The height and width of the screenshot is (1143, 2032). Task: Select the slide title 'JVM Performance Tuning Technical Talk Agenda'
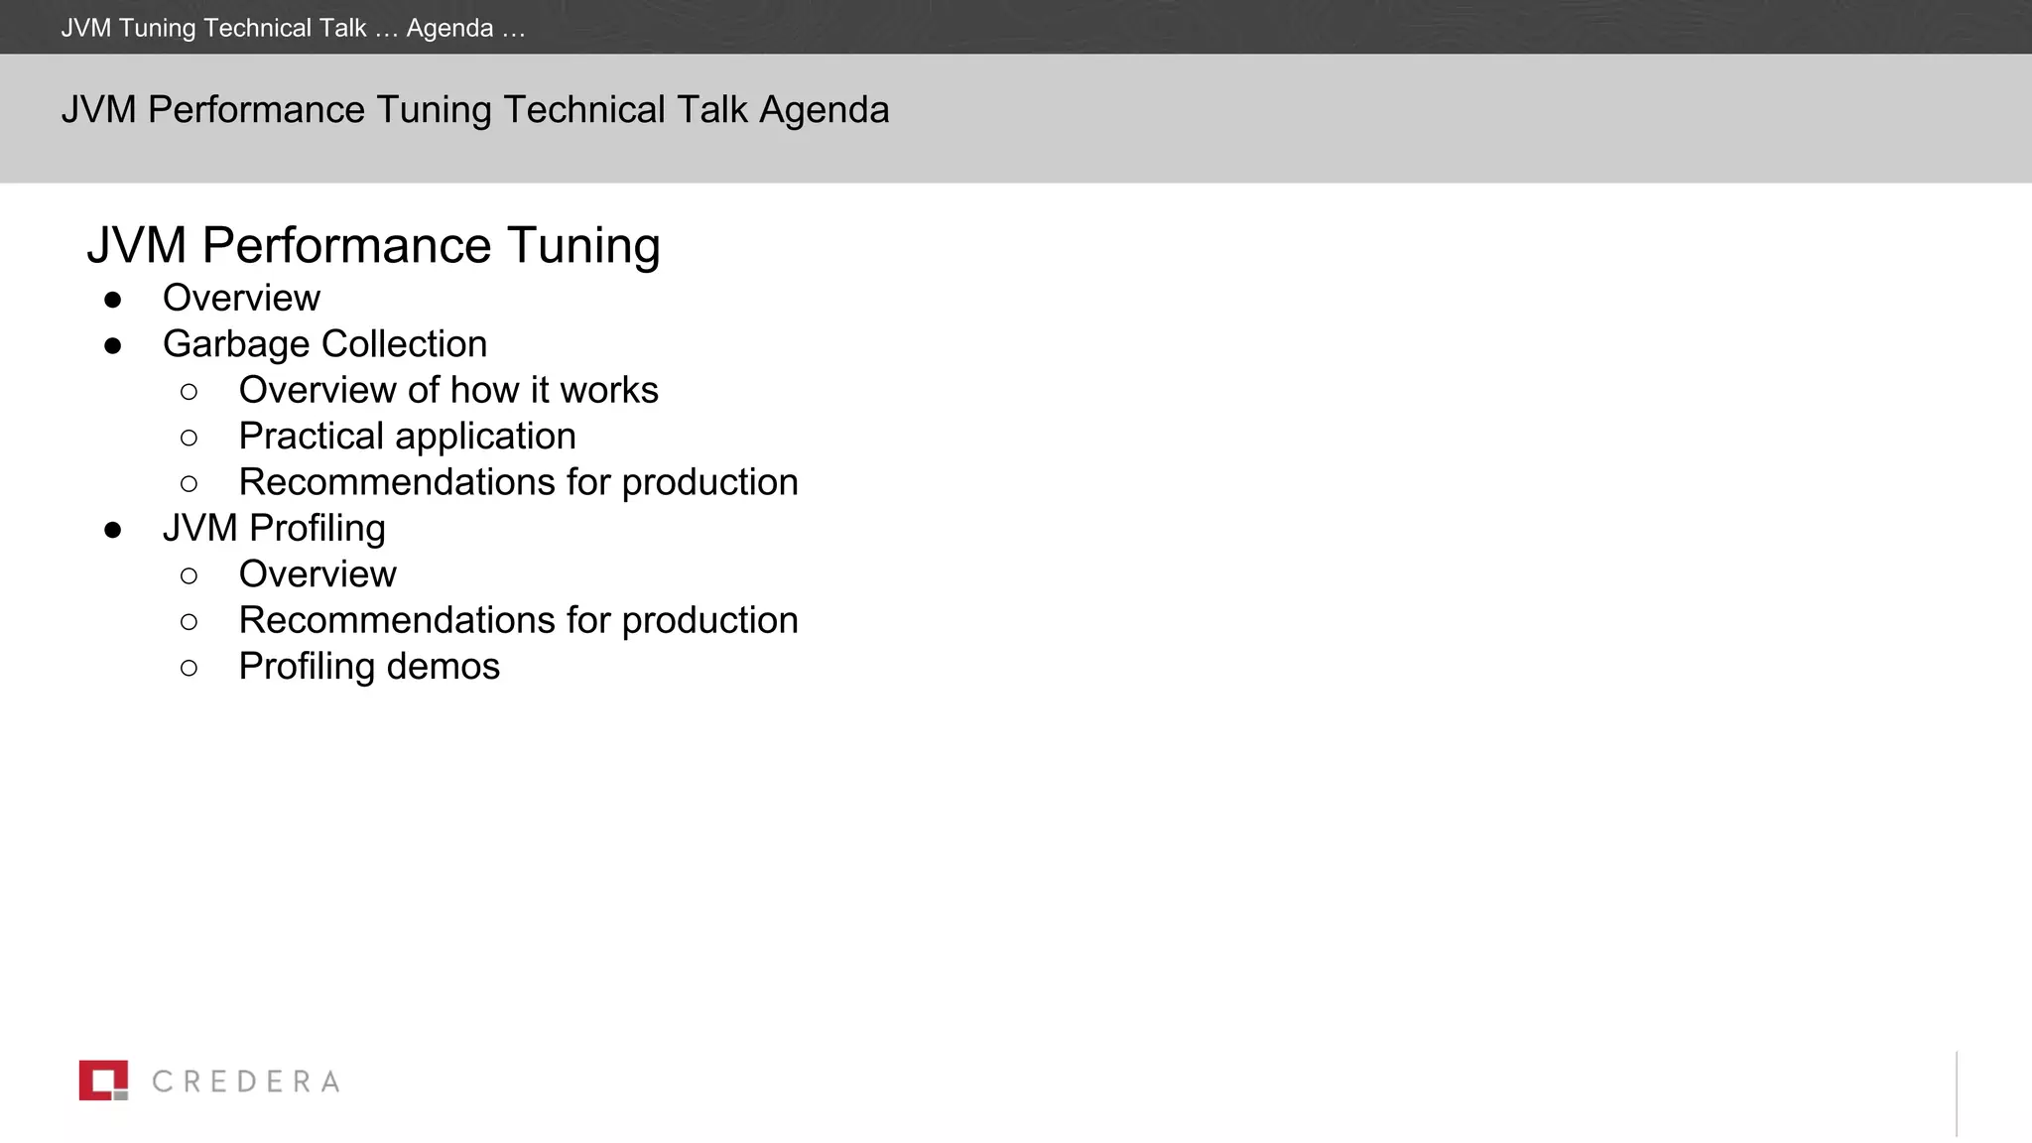(474, 110)
